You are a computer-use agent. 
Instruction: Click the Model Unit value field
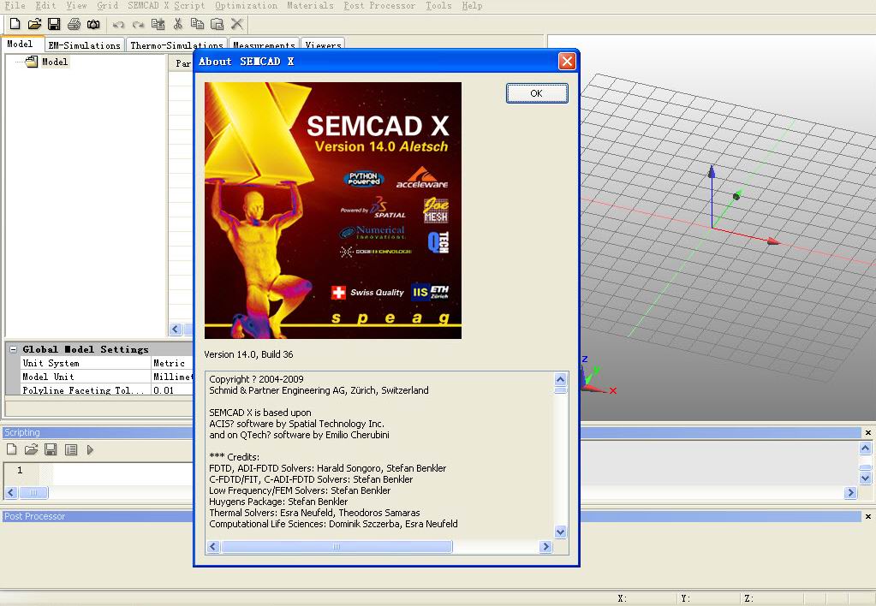pyautogui.click(x=172, y=377)
